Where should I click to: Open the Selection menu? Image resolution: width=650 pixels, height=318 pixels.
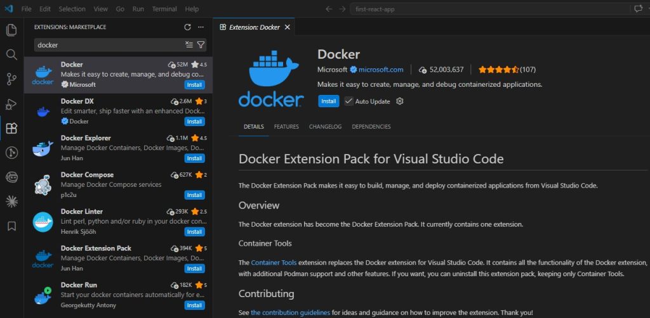tap(72, 9)
